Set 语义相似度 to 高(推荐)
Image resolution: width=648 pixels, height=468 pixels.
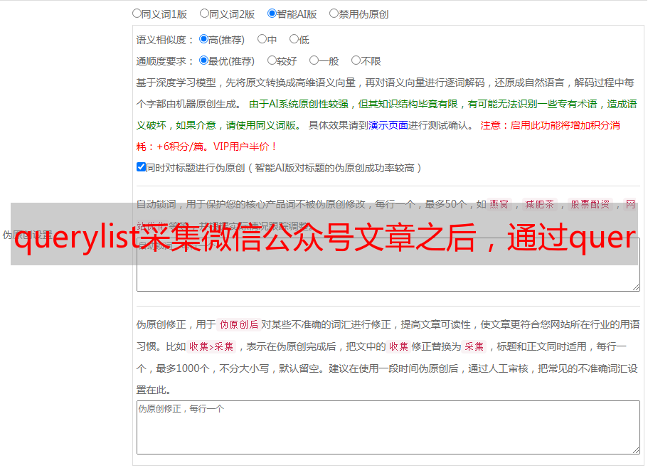click(x=203, y=40)
